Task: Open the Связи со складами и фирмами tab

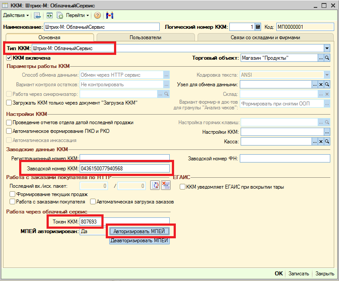Action: tap(265, 37)
